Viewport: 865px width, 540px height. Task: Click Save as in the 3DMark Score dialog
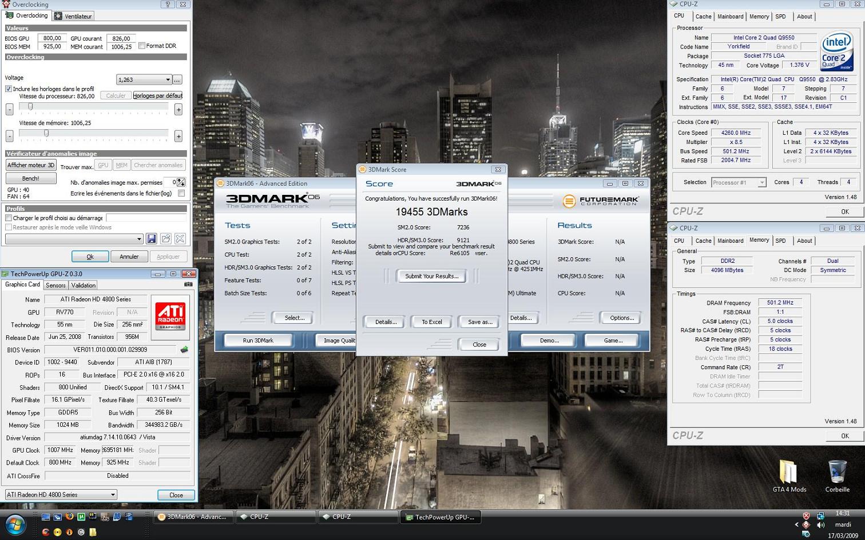480,322
